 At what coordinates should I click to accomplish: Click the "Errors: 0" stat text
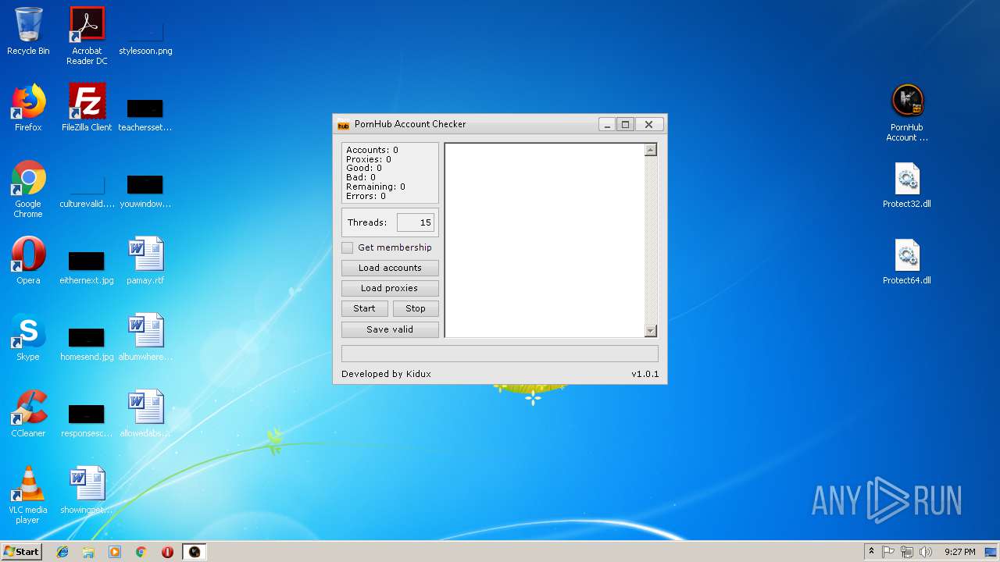tap(366, 196)
